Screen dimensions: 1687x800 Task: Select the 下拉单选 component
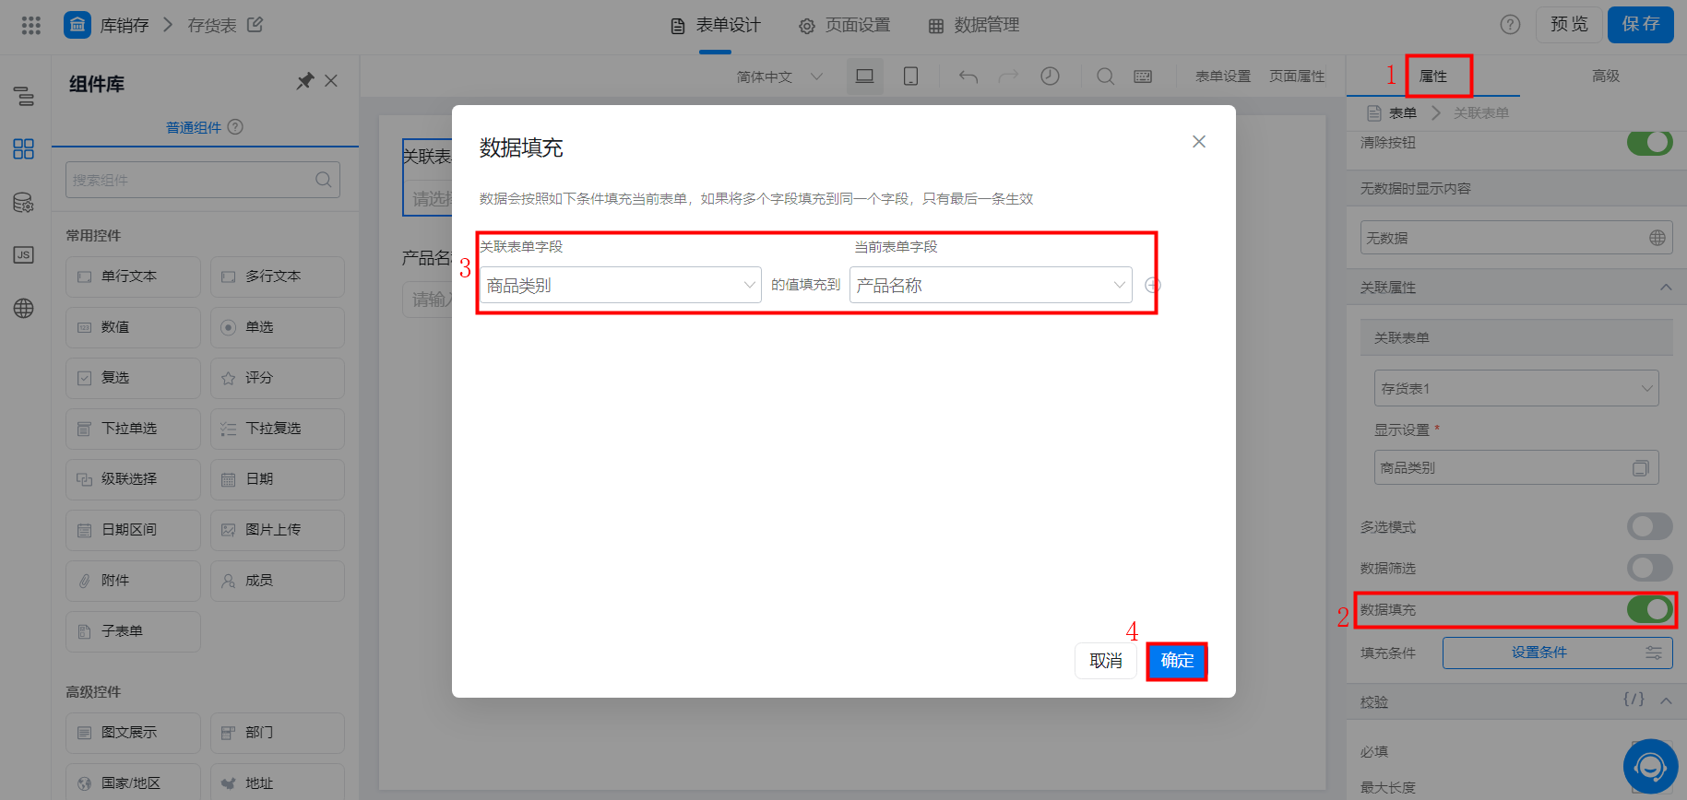pyautogui.click(x=133, y=429)
